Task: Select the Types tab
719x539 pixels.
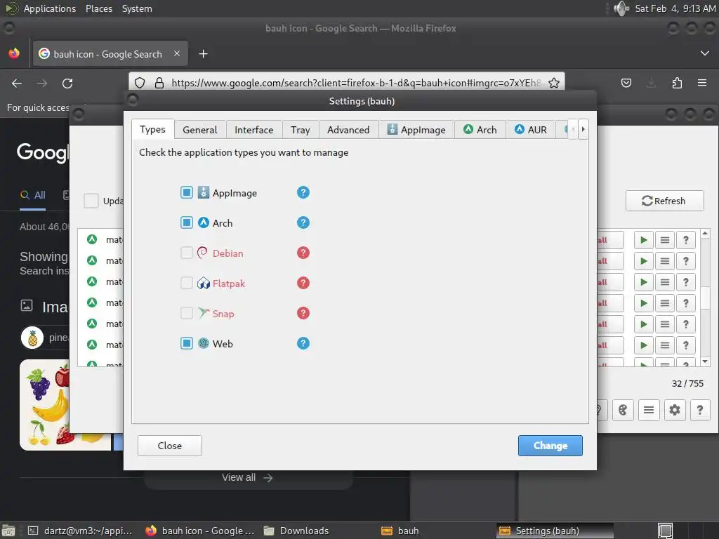Action: 152,129
